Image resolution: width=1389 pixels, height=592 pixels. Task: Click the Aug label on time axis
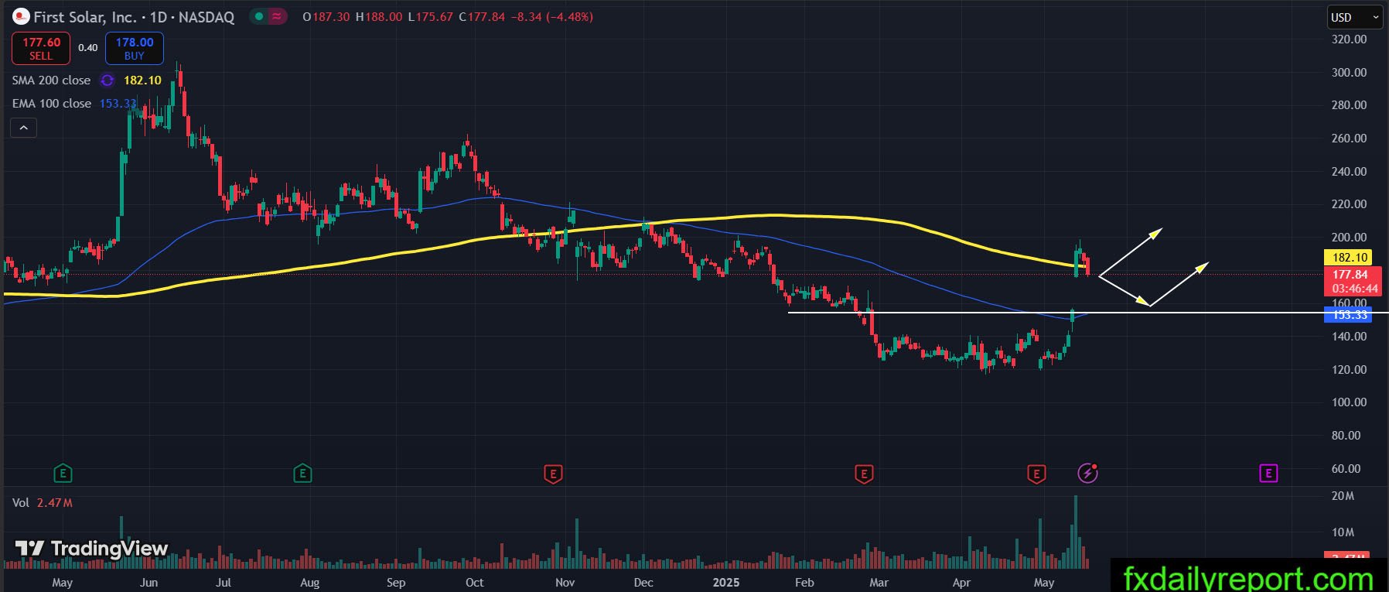click(309, 583)
